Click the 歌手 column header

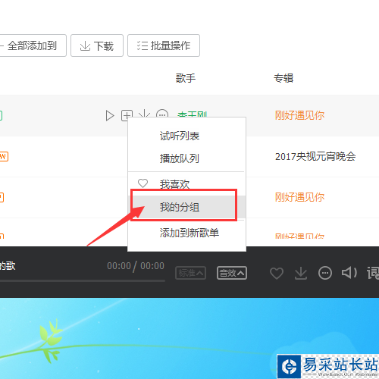point(186,78)
